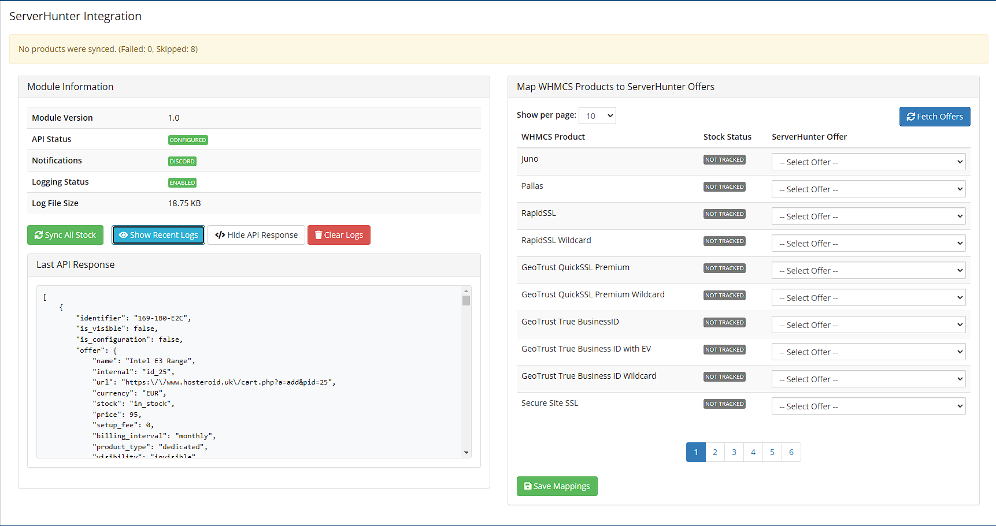Click the ServerHunter Offer column header
996x526 pixels.
point(809,137)
